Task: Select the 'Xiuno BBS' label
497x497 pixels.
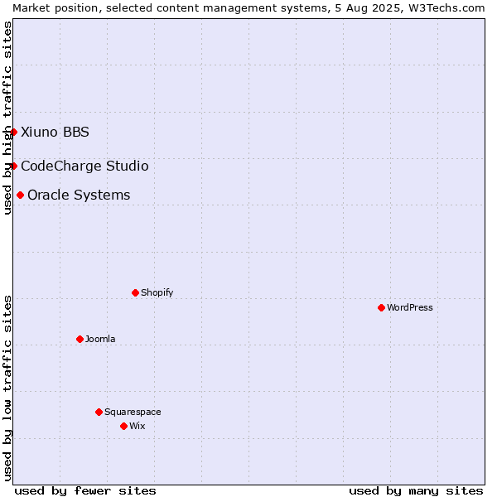Action: click(55, 132)
